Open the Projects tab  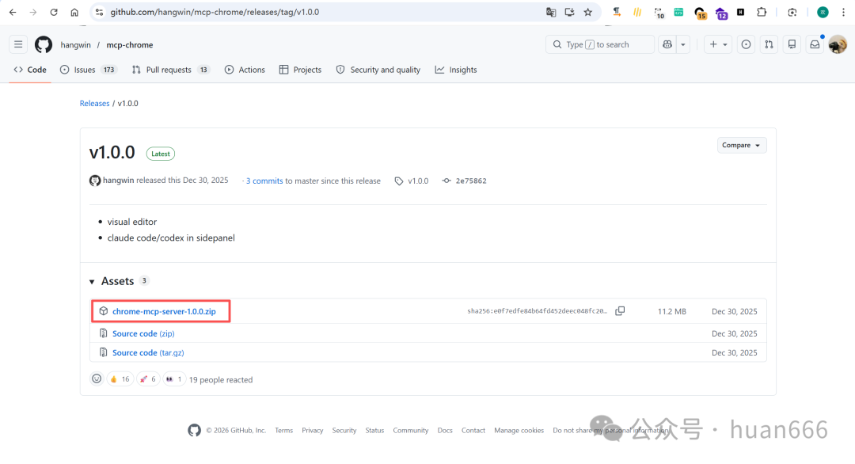click(301, 70)
